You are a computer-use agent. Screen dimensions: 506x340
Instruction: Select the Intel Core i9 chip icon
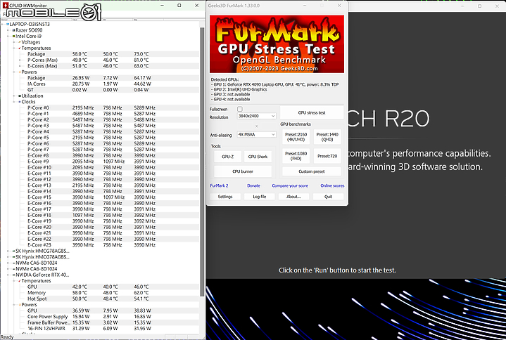point(13,36)
